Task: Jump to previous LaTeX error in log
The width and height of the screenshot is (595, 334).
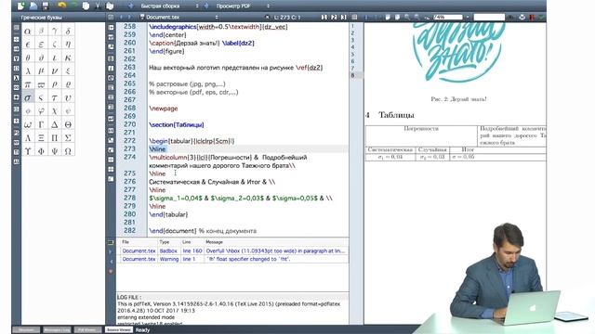Action: pos(111,262)
